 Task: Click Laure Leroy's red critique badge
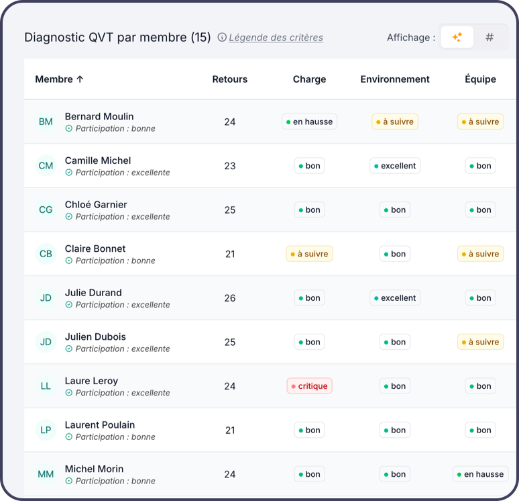[309, 386]
